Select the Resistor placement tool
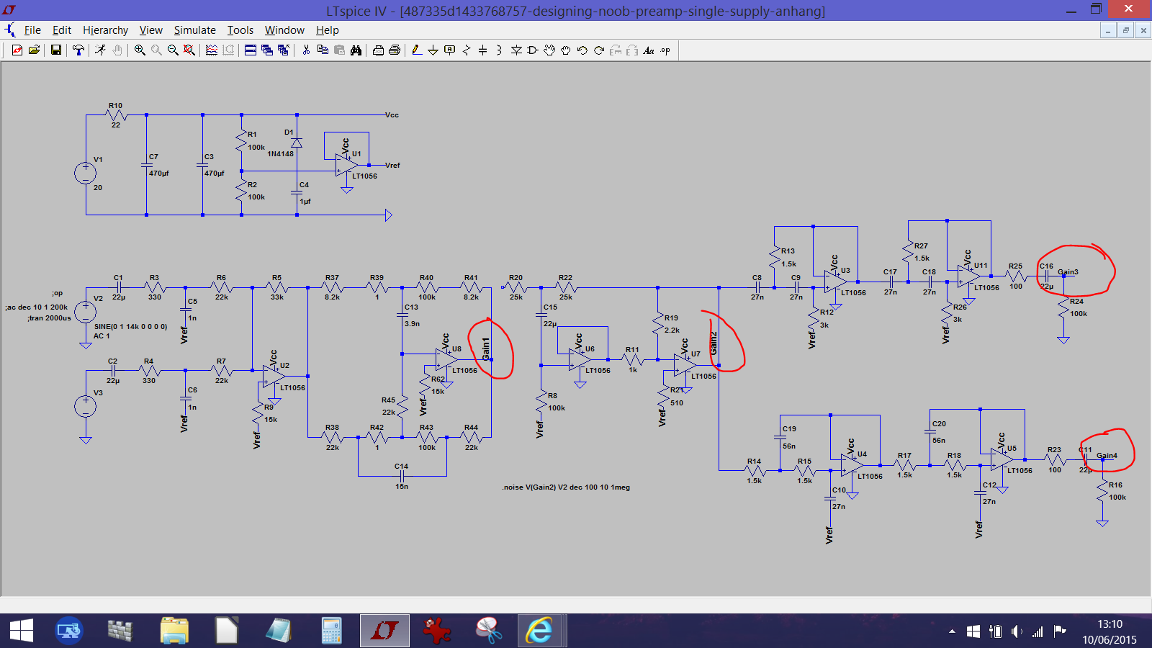 (467, 50)
